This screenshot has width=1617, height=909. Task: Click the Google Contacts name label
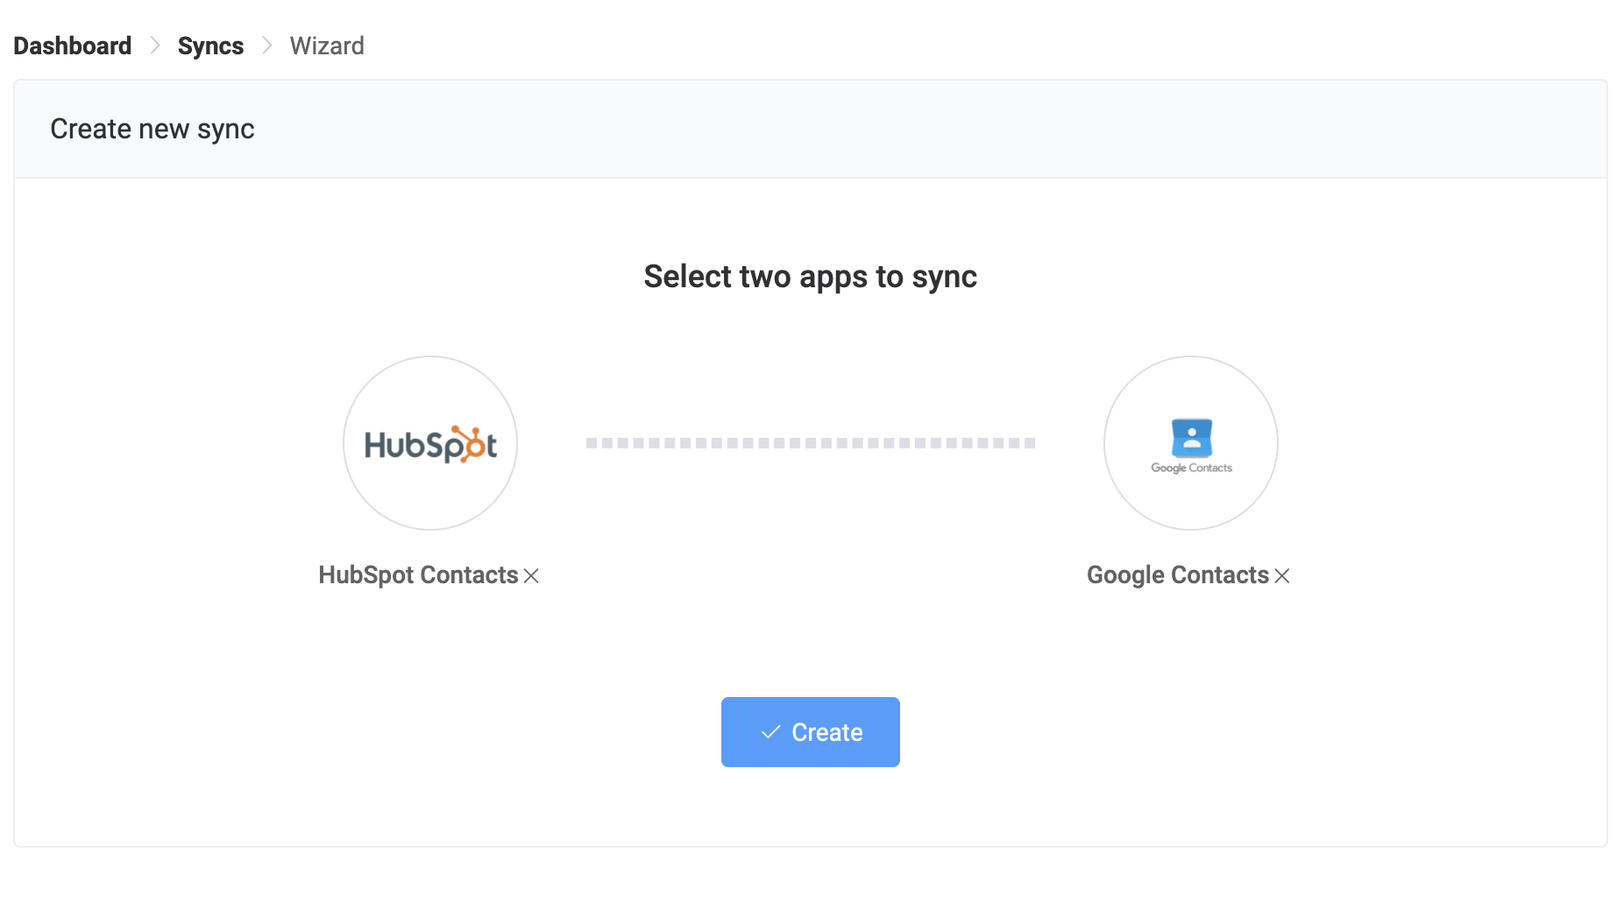coord(1178,575)
